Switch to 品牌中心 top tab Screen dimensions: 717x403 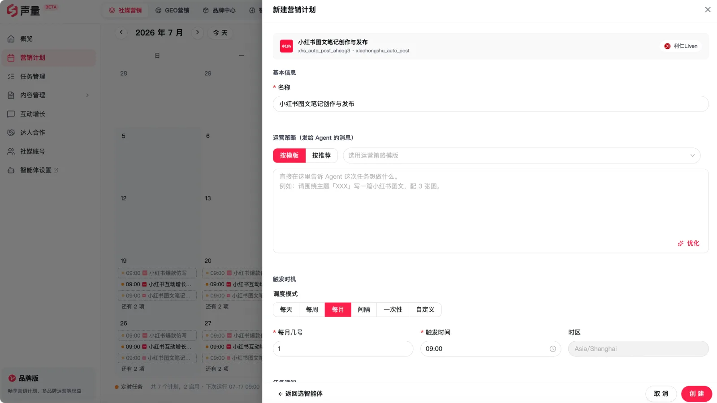pos(219,10)
